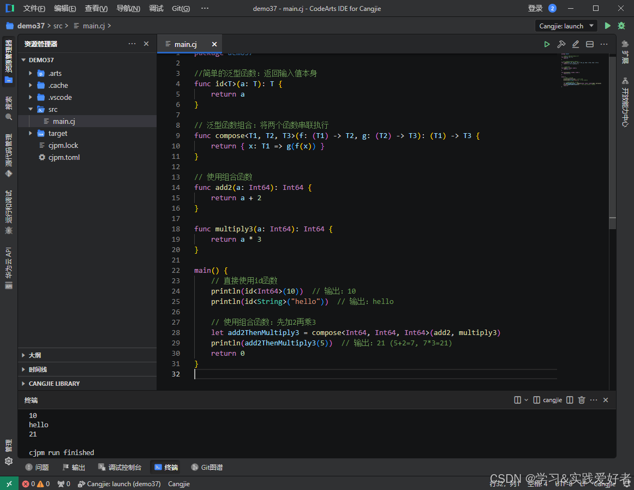Open errors and warnings count in status bar

pyautogui.click(x=36, y=483)
